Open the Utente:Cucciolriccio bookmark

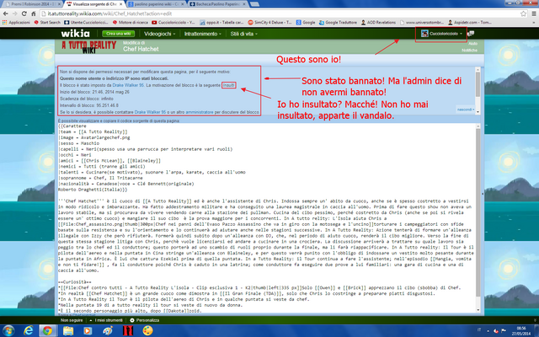click(86, 23)
